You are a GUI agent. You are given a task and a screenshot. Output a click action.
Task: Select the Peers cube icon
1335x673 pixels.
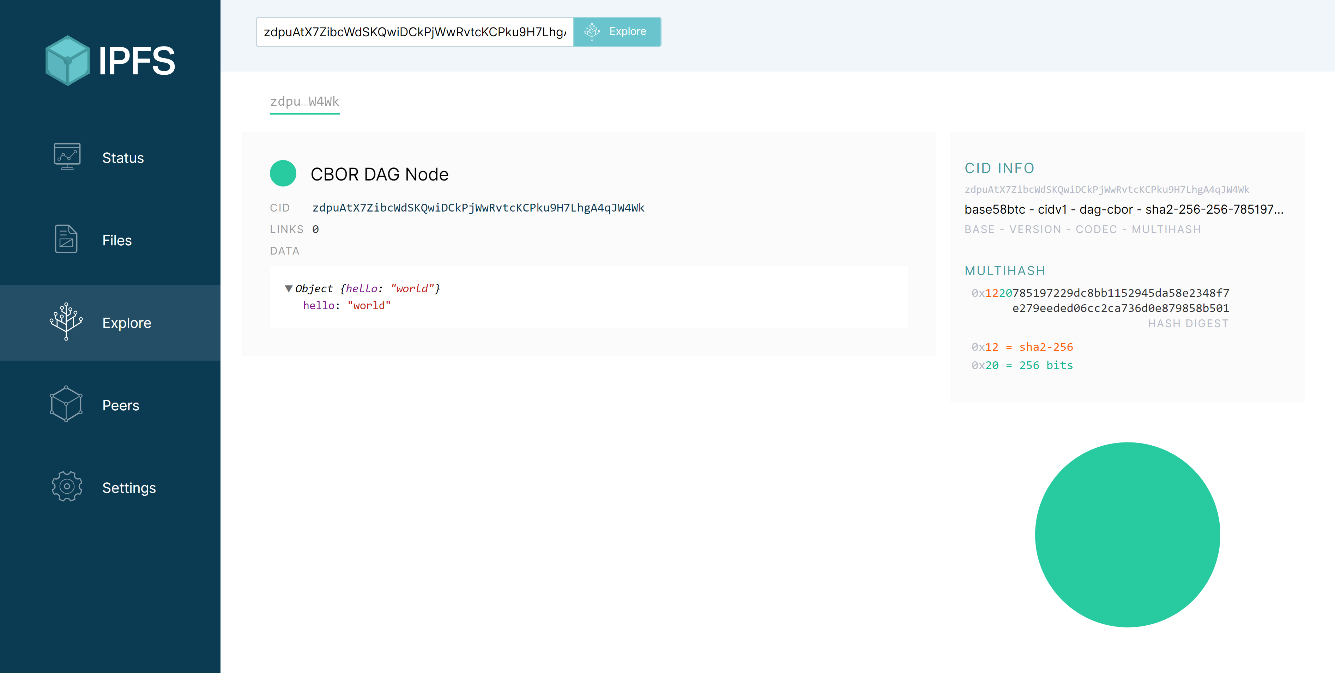point(65,405)
